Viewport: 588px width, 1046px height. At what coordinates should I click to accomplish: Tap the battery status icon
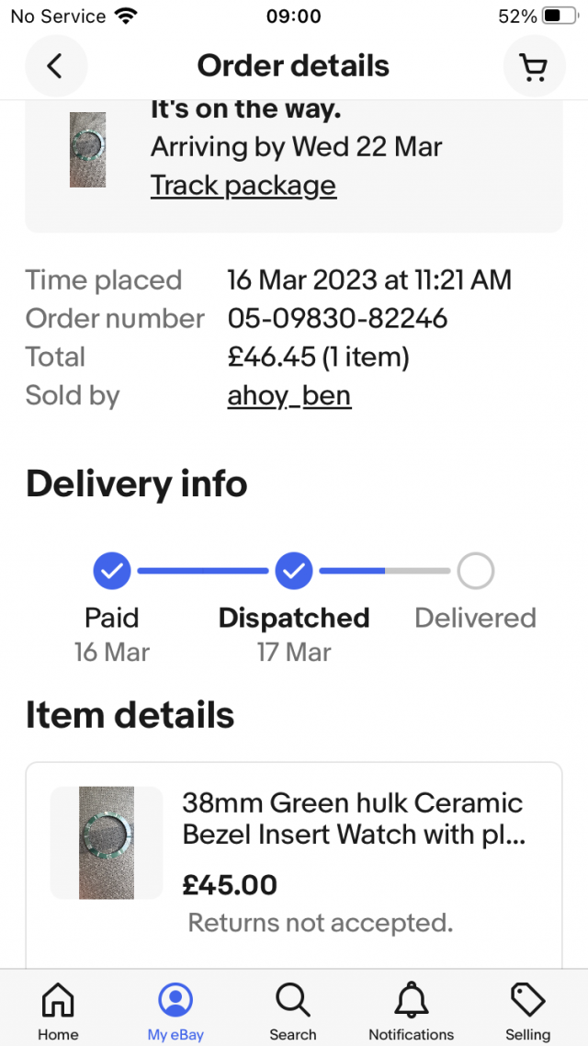tap(560, 16)
